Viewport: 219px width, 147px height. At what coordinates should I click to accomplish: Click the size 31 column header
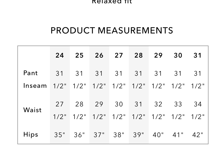point(198,55)
